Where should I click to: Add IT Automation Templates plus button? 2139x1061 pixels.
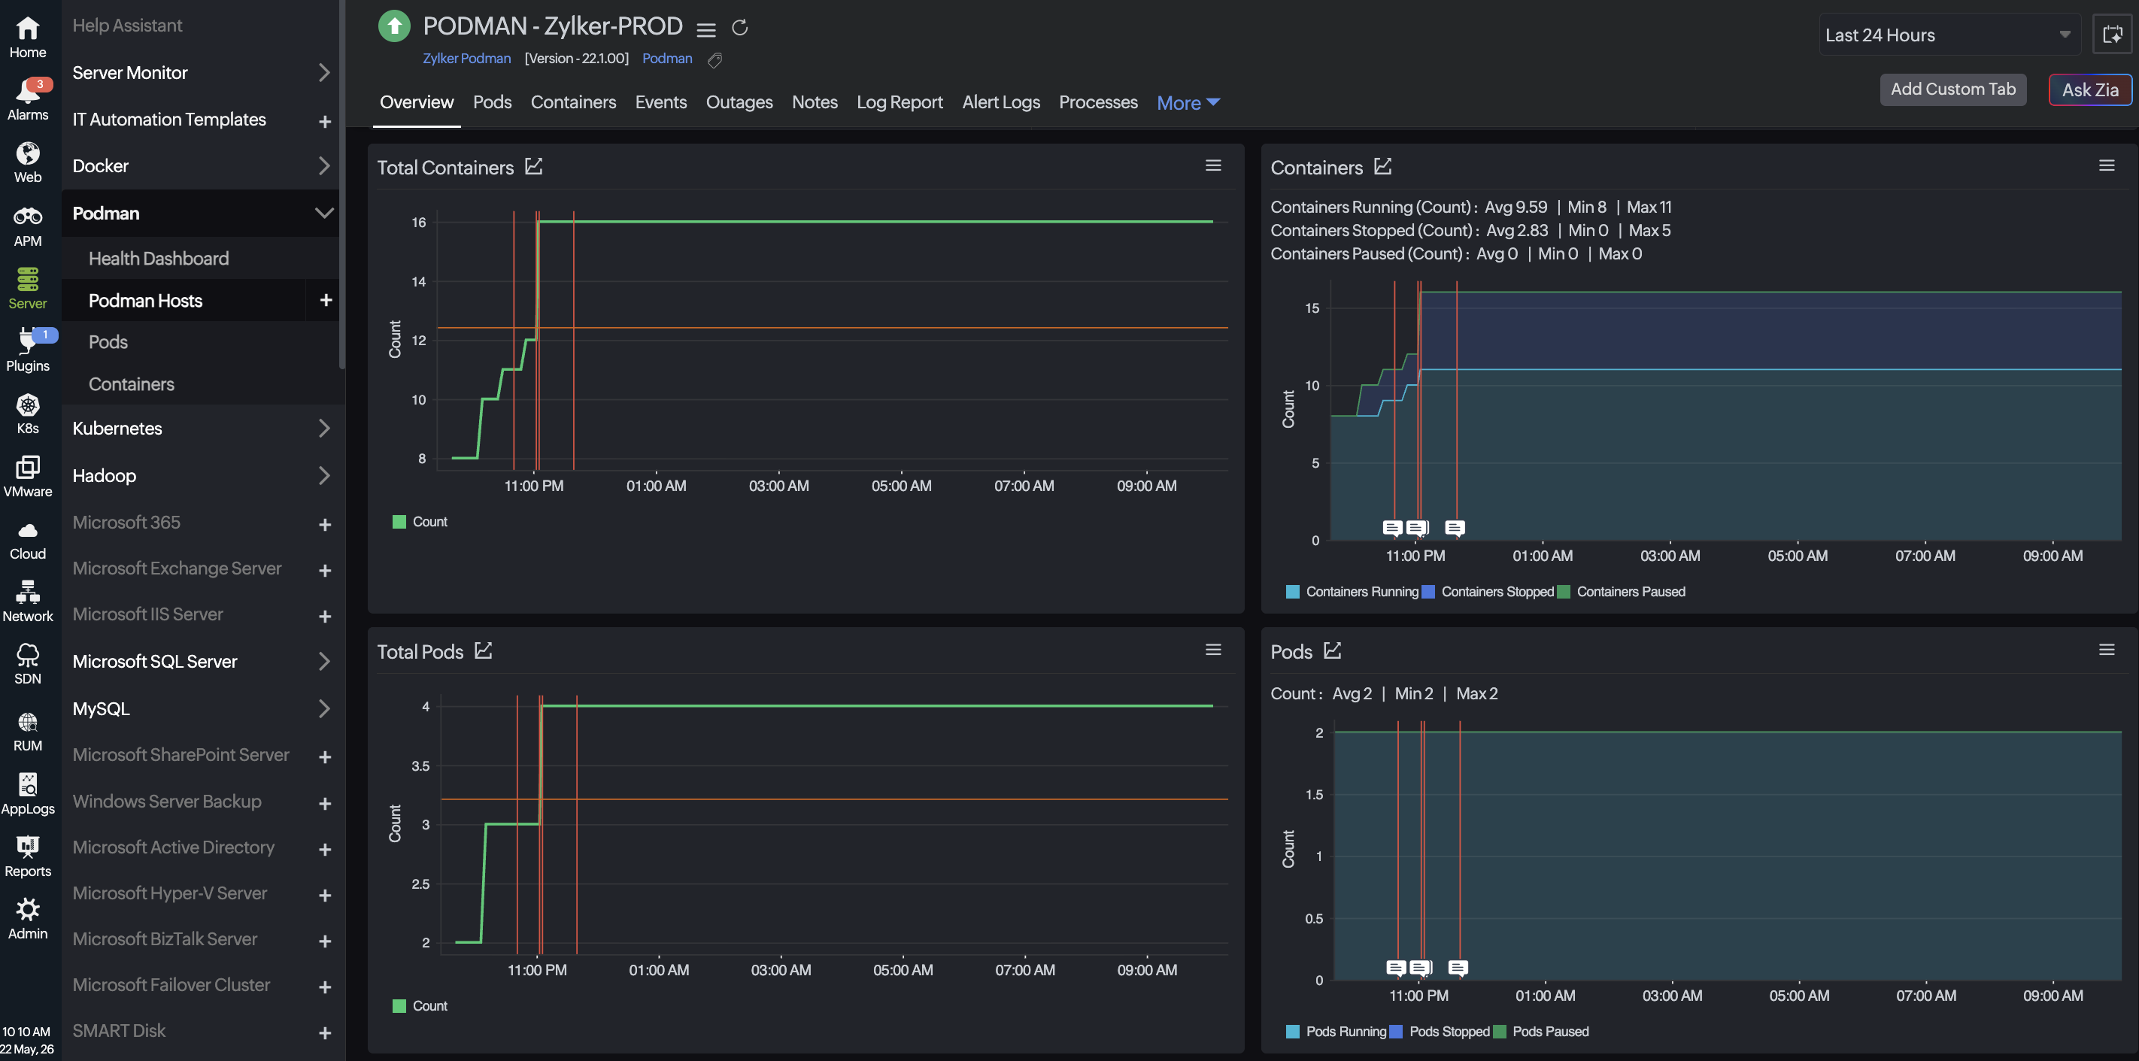click(x=325, y=121)
